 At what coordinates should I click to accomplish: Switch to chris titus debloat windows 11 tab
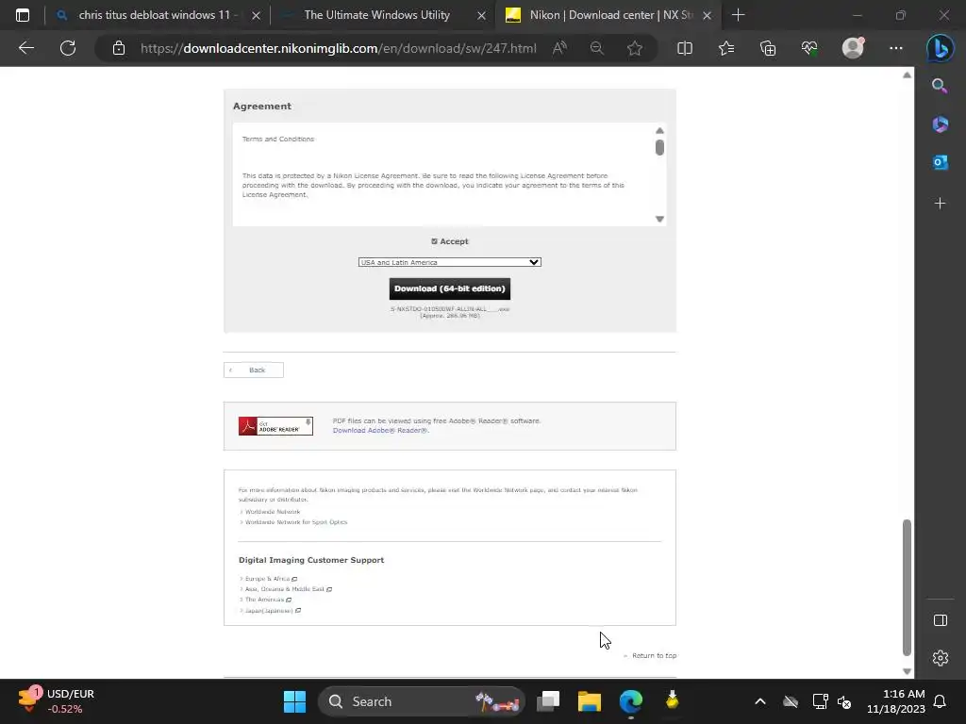[154, 15]
